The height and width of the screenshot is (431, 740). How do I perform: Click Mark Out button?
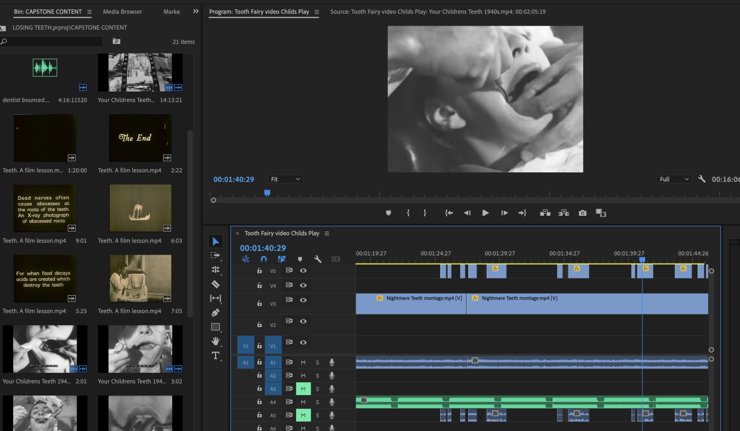pyautogui.click(x=425, y=213)
